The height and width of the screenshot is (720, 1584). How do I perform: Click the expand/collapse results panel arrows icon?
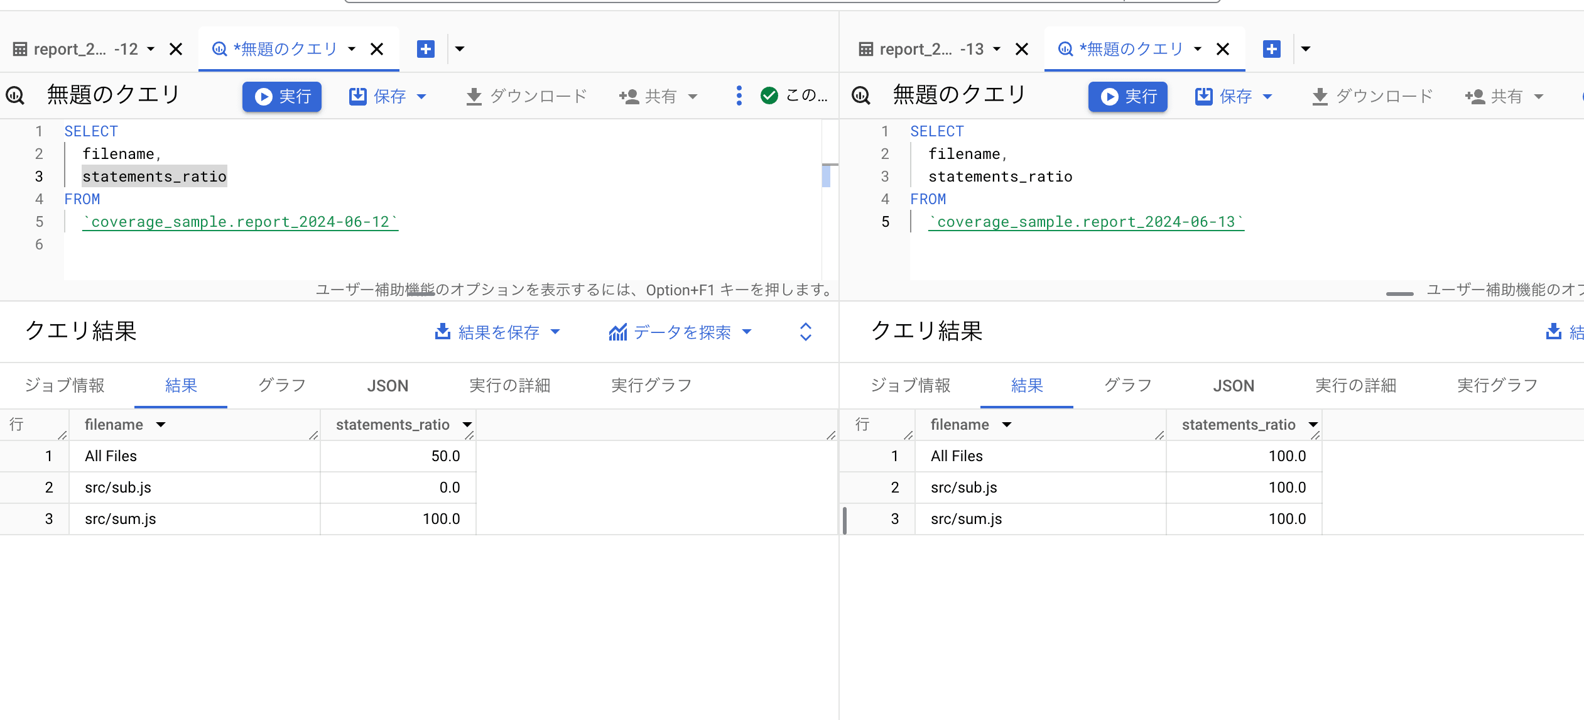[806, 332]
